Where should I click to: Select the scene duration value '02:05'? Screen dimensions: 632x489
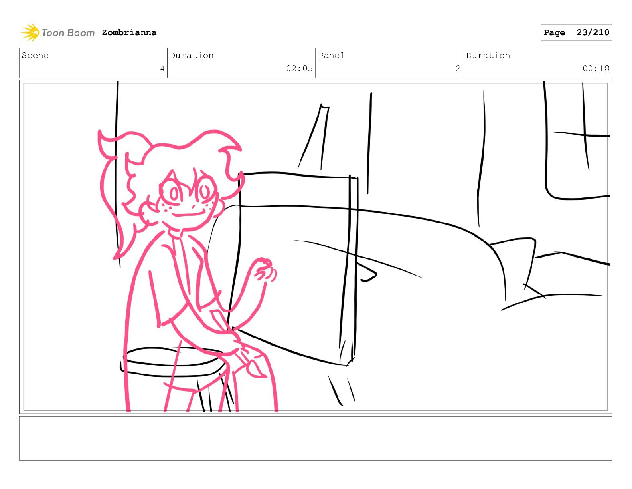(299, 68)
